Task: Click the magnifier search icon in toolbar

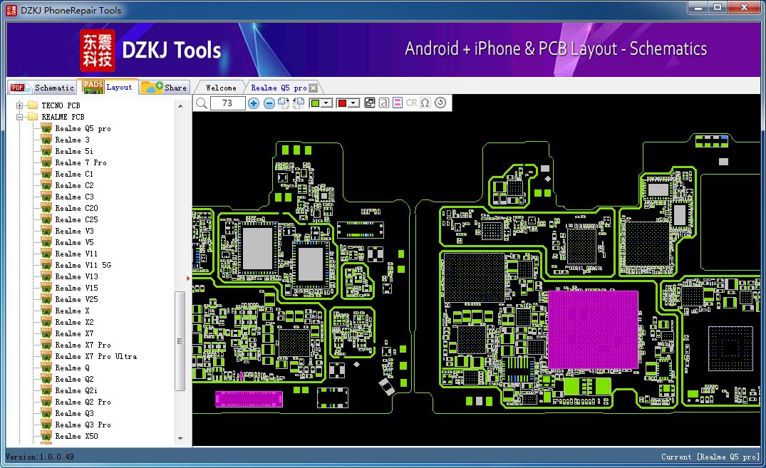Action: 202,103
